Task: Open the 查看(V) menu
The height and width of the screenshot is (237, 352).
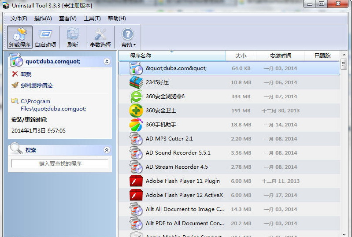Action: [x=67, y=19]
